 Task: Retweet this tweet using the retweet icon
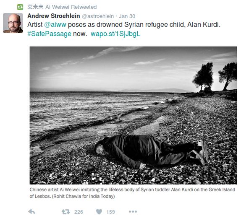[66, 212]
